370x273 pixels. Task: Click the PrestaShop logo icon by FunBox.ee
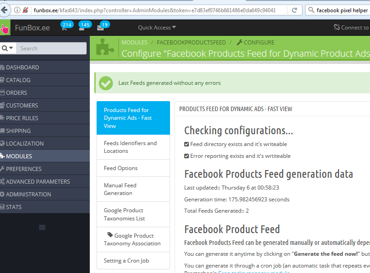coord(5,28)
